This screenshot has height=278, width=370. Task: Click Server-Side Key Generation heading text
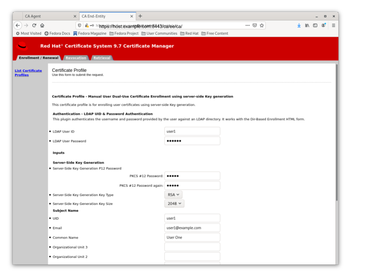click(78, 163)
